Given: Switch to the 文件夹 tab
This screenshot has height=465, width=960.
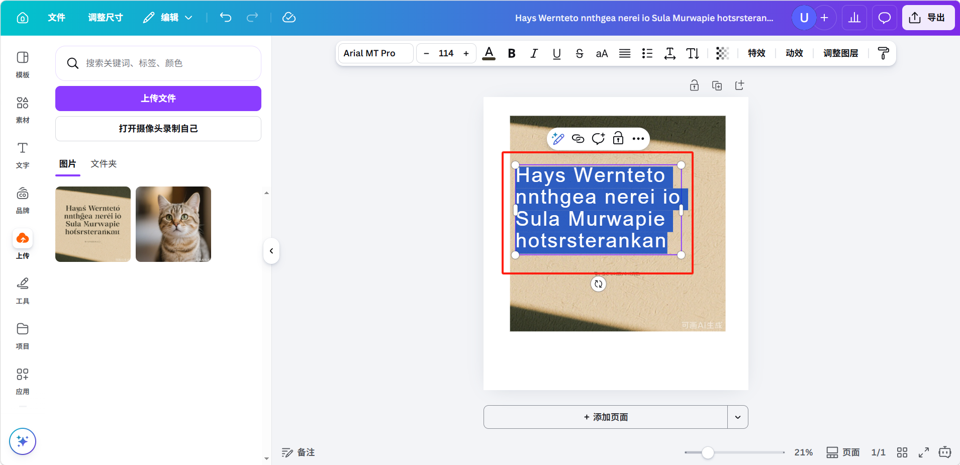Looking at the screenshot, I should 104,164.
